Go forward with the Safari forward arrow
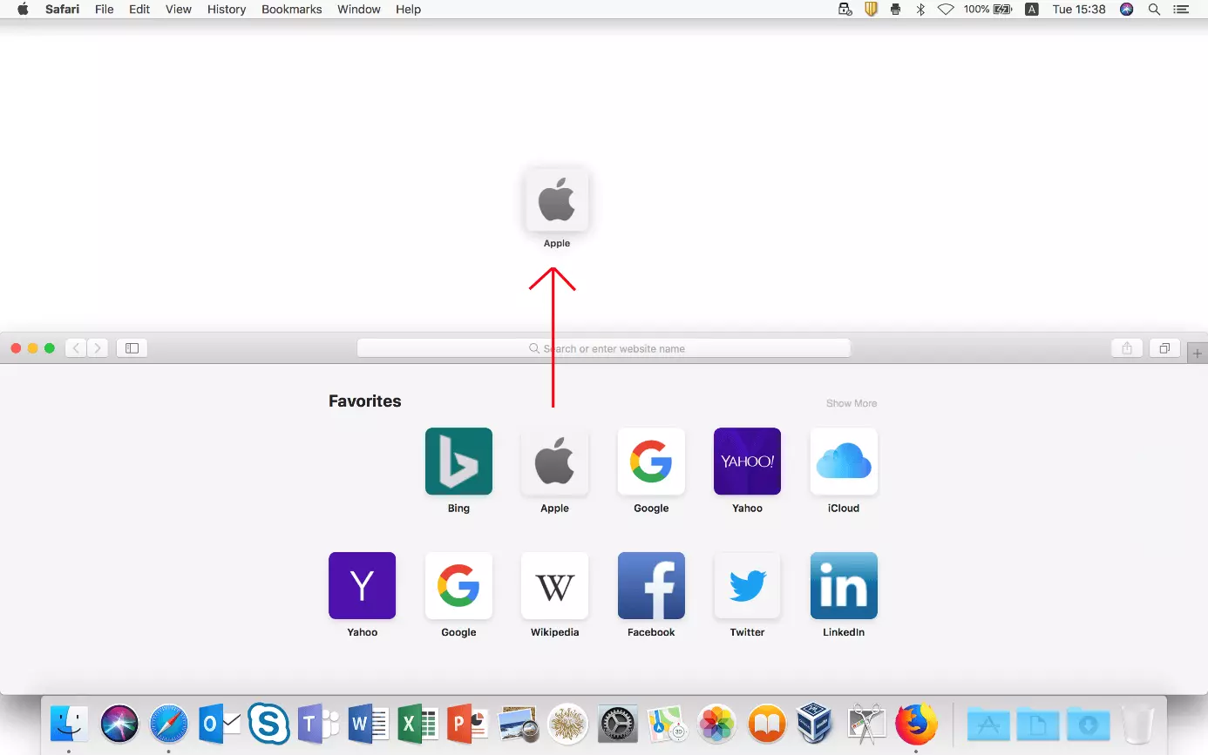The height and width of the screenshot is (755, 1208). [98, 348]
